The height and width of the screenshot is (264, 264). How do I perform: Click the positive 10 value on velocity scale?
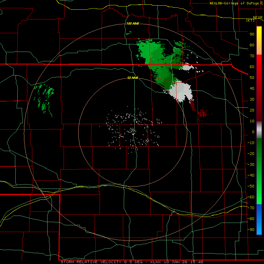point(252,121)
